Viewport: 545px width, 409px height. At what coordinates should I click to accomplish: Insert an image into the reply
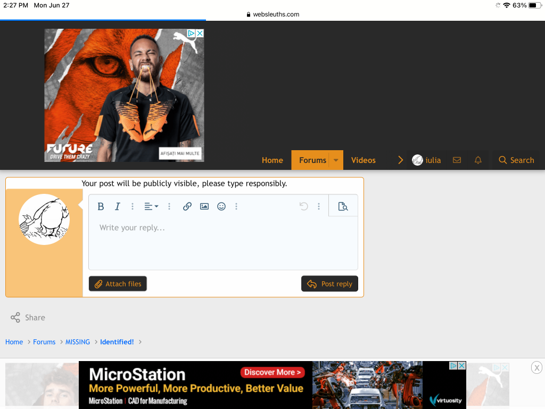[x=204, y=207]
